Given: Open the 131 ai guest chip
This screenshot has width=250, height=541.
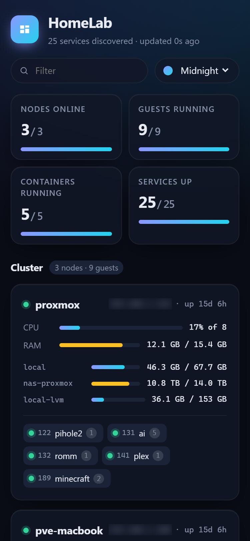Looking at the screenshot, I should [137, 433].
